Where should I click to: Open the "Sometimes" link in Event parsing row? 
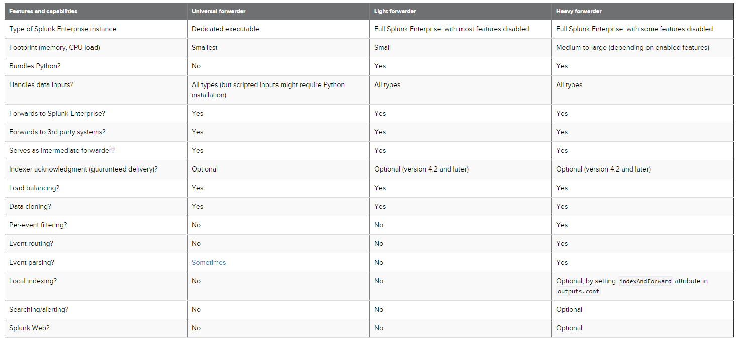pos(209,262)
